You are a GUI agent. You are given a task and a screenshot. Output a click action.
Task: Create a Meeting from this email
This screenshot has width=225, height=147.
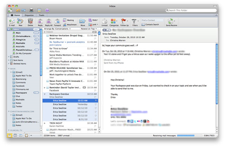point(69,20)
